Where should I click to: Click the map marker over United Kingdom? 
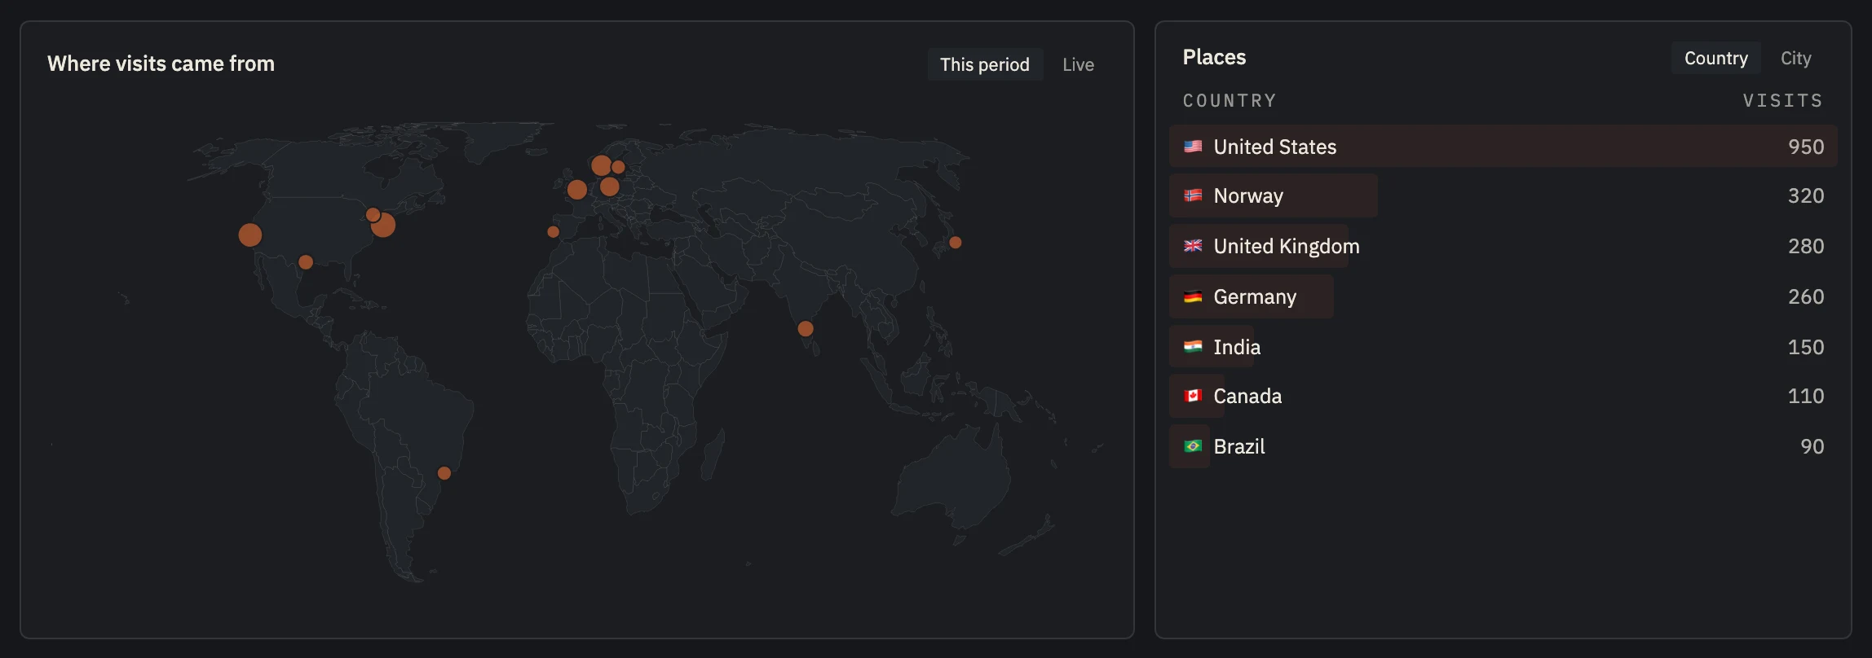(x=577, y=190)
